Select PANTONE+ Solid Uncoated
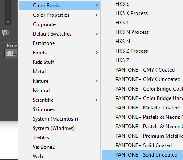Viewport: 183px width, 160px height. [142, 155]
